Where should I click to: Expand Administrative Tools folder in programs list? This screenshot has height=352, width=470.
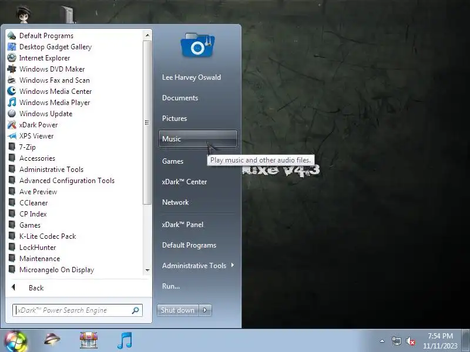(46, 170)
